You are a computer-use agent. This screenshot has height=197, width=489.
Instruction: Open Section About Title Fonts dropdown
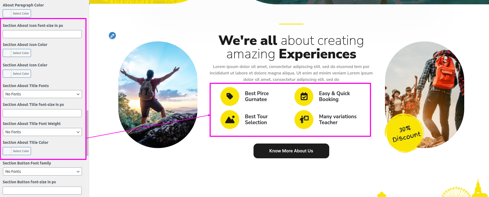click(x=42, y=94)
